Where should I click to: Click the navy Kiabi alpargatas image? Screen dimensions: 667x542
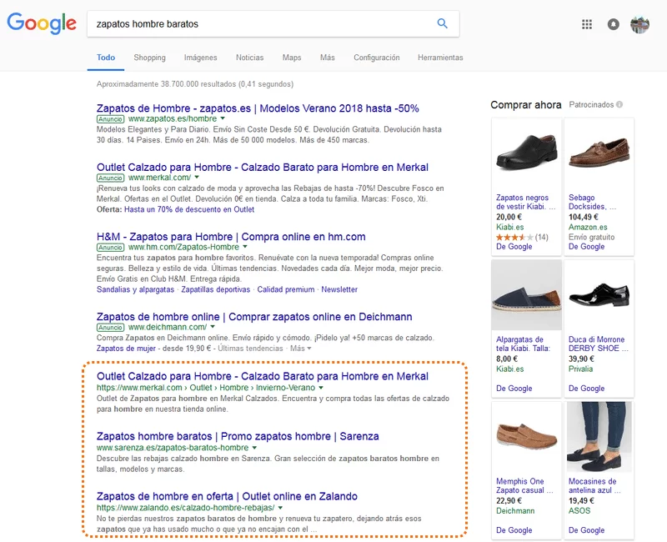[527, 295]
